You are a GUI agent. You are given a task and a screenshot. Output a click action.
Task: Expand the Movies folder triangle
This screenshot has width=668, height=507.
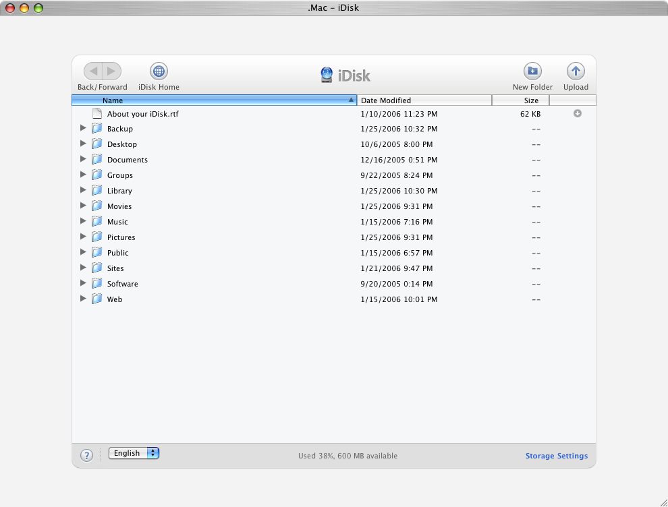point(83,205)
